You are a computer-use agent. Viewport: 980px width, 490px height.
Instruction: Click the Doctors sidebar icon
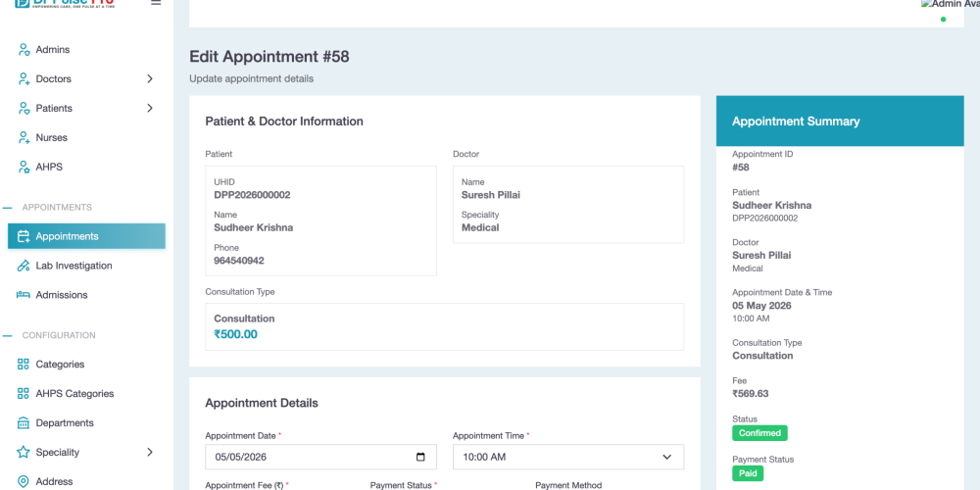(x=24, y=78)
